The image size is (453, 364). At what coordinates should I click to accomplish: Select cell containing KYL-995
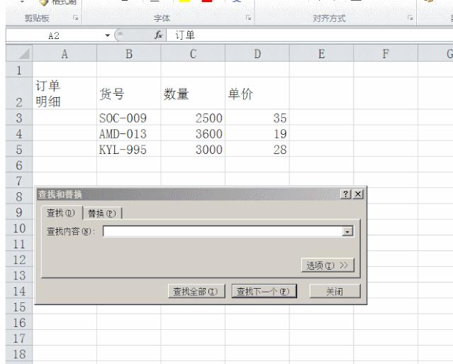129,149
